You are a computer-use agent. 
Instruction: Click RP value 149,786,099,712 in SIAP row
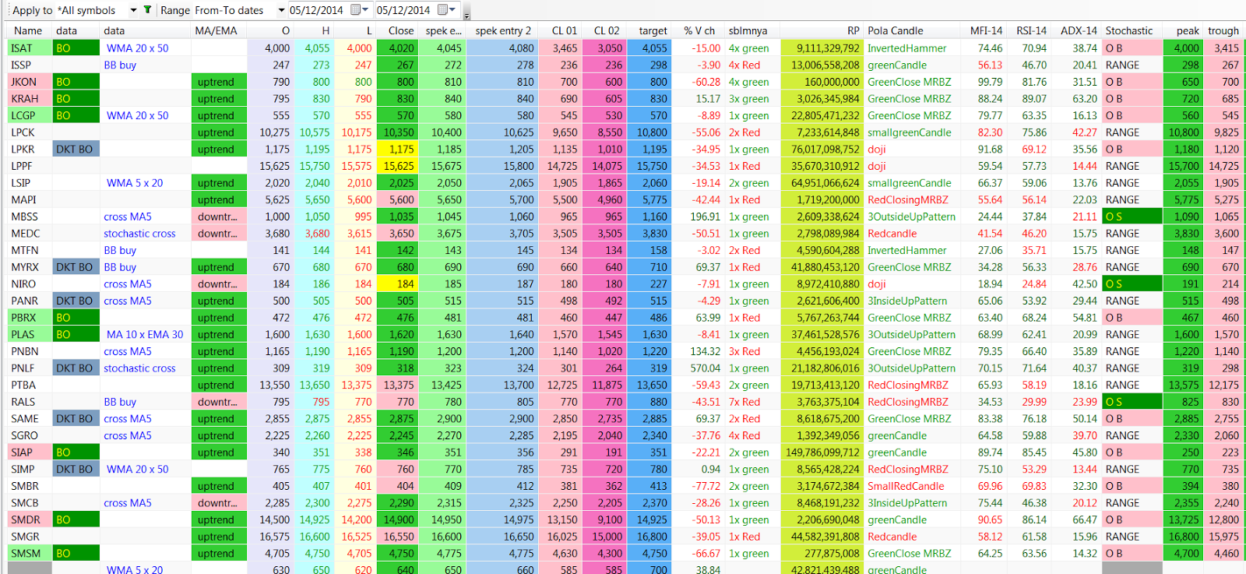822,453
